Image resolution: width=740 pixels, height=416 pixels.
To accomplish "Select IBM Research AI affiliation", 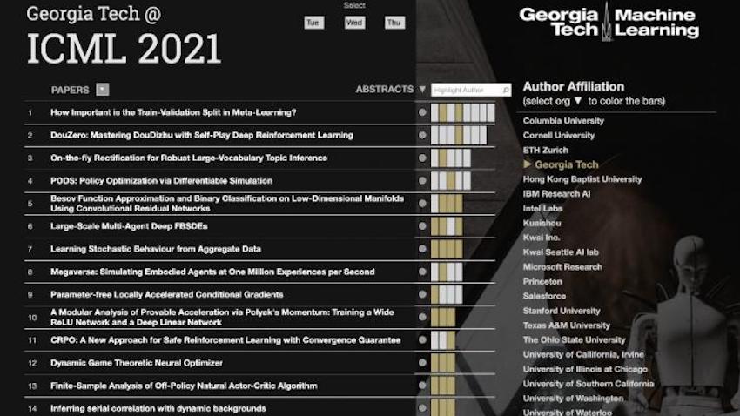I will click(x=556, y=194).
